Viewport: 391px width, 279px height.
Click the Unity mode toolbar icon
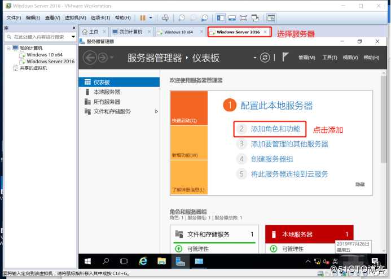click(255, 18)
